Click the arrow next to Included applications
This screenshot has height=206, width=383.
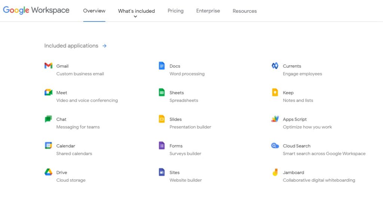click(105, 46)
